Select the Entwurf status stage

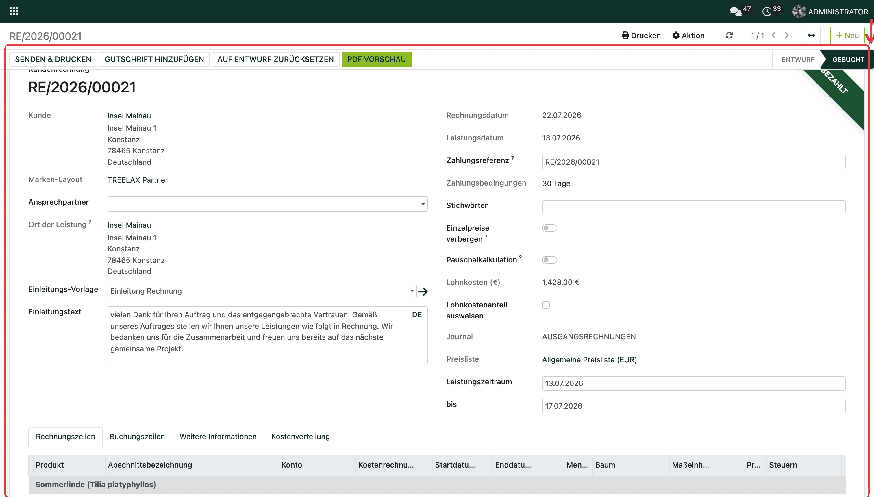point(797,60)
